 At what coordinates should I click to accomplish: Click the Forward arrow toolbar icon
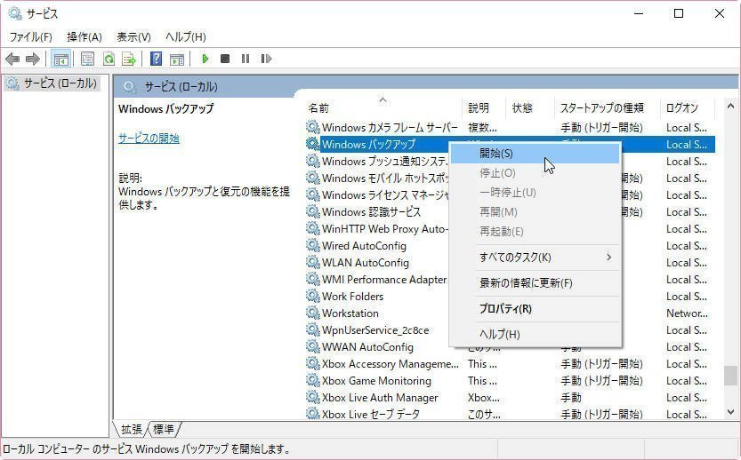(x=33, y=59)
